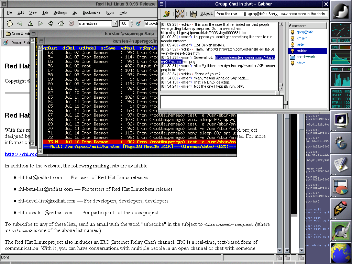Reload the Red Hat release notes page
The height and width of the screenshot is (264, 352).
point(51,23)
